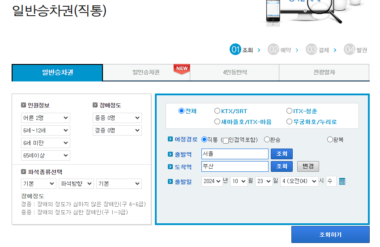Image resolution: width=380 pixels, height=247 pixels.
Task: Open the 65세이상 senior dropdown
Action: click(46, 155)
